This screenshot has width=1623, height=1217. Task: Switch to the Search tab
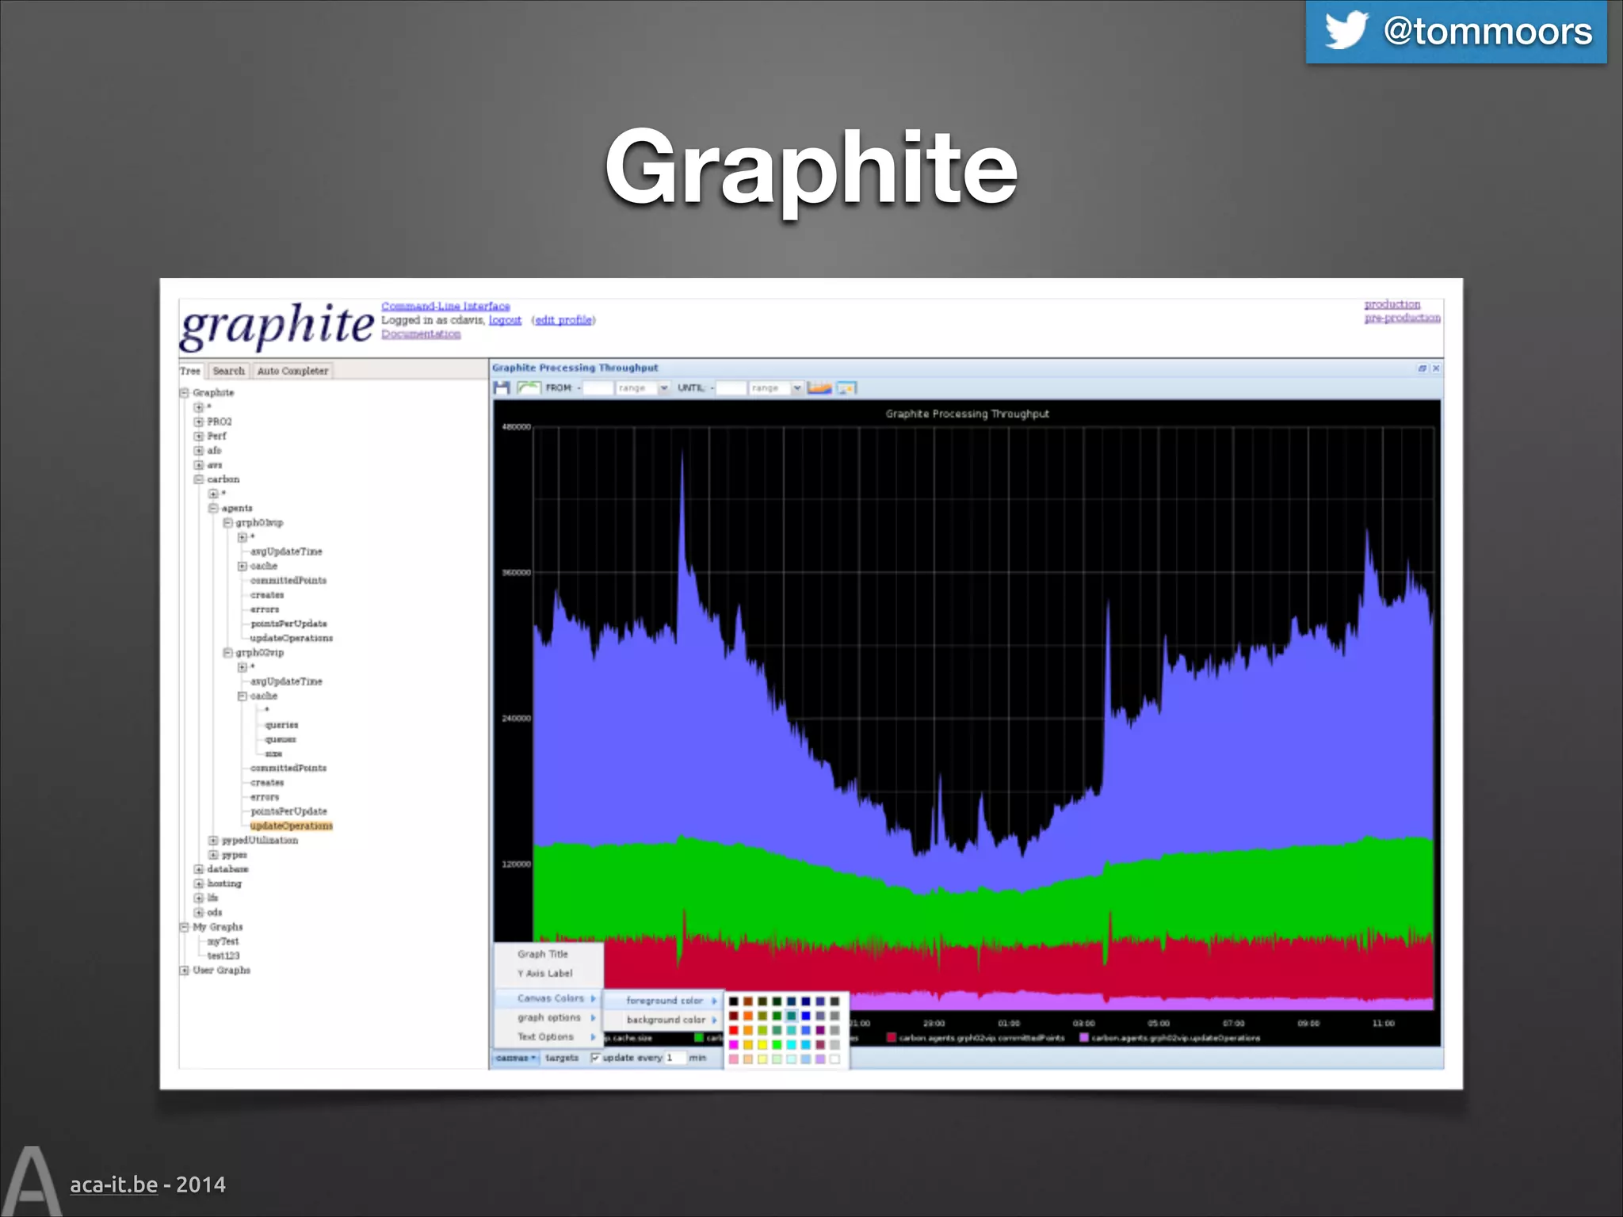pyautogui.click(x=229, y=371)
